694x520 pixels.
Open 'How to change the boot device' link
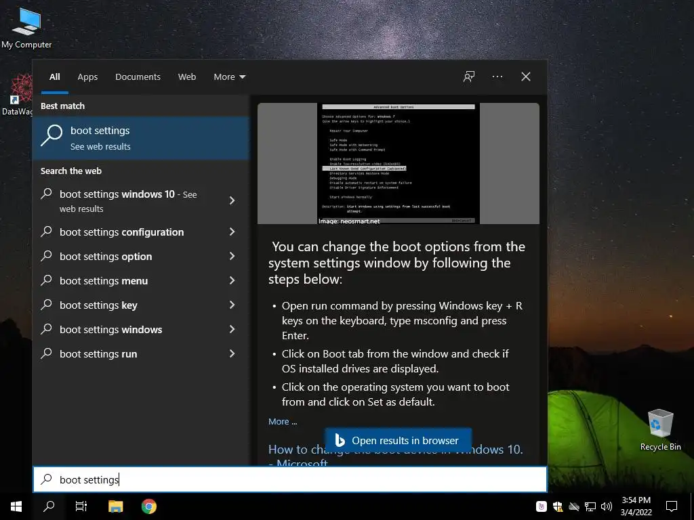[x=395, y=455]
